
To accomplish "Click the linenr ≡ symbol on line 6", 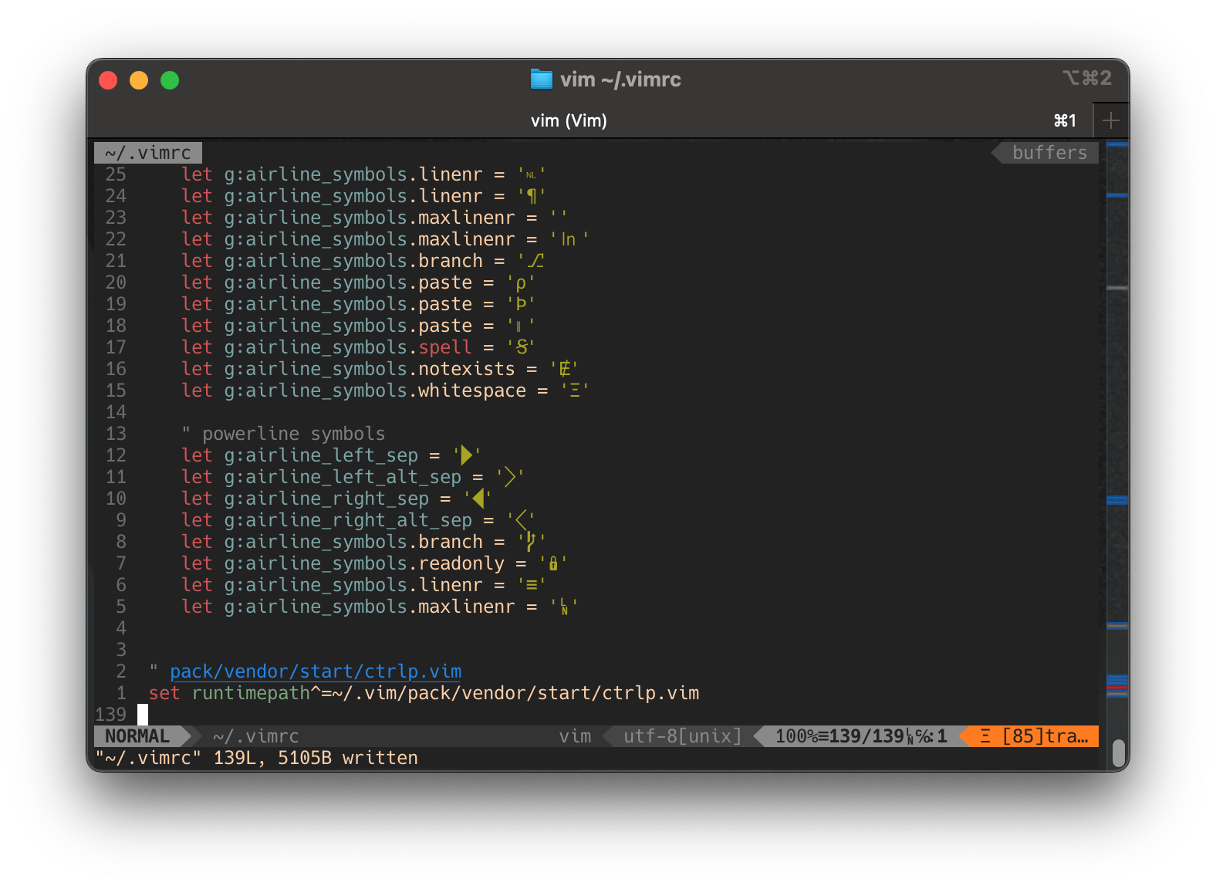I will click(531, 585).
